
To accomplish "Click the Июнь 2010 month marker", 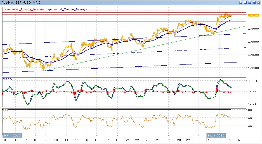I will click(12, 135).
